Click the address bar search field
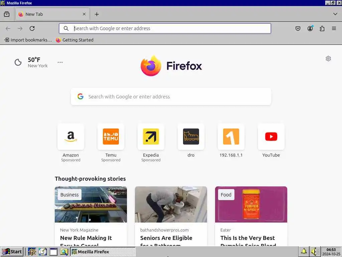The height and width of the screenshot is (257, 342). pos(165,28)
